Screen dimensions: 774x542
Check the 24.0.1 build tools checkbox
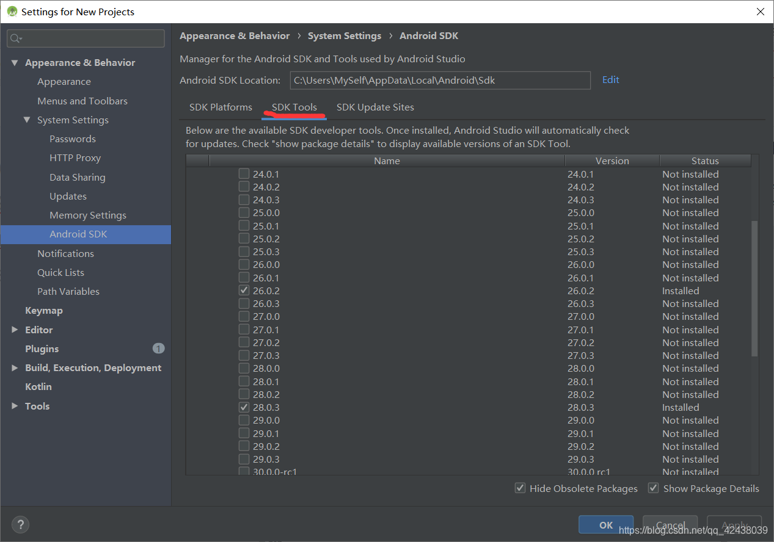click(x=244, y=174)
